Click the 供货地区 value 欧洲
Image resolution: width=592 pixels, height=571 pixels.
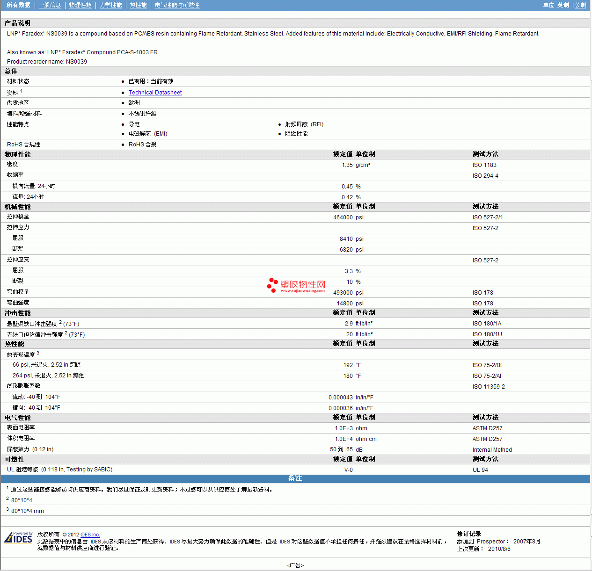click(x=134, y=103)
